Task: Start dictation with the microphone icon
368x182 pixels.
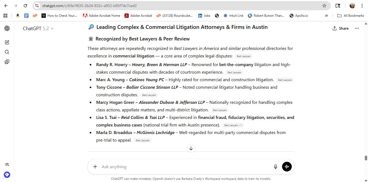Action: [x=276, y=167]
